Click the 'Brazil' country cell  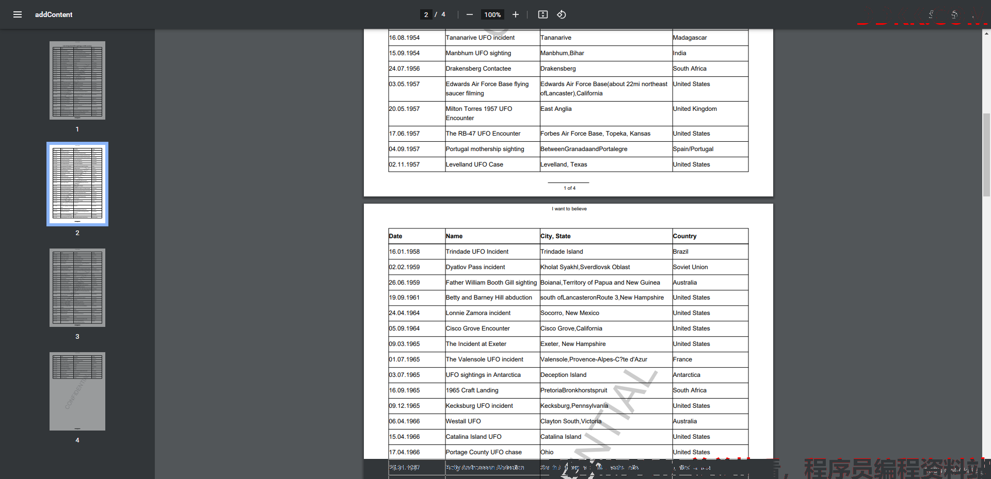pyautogui.click(x=710, y=252)
